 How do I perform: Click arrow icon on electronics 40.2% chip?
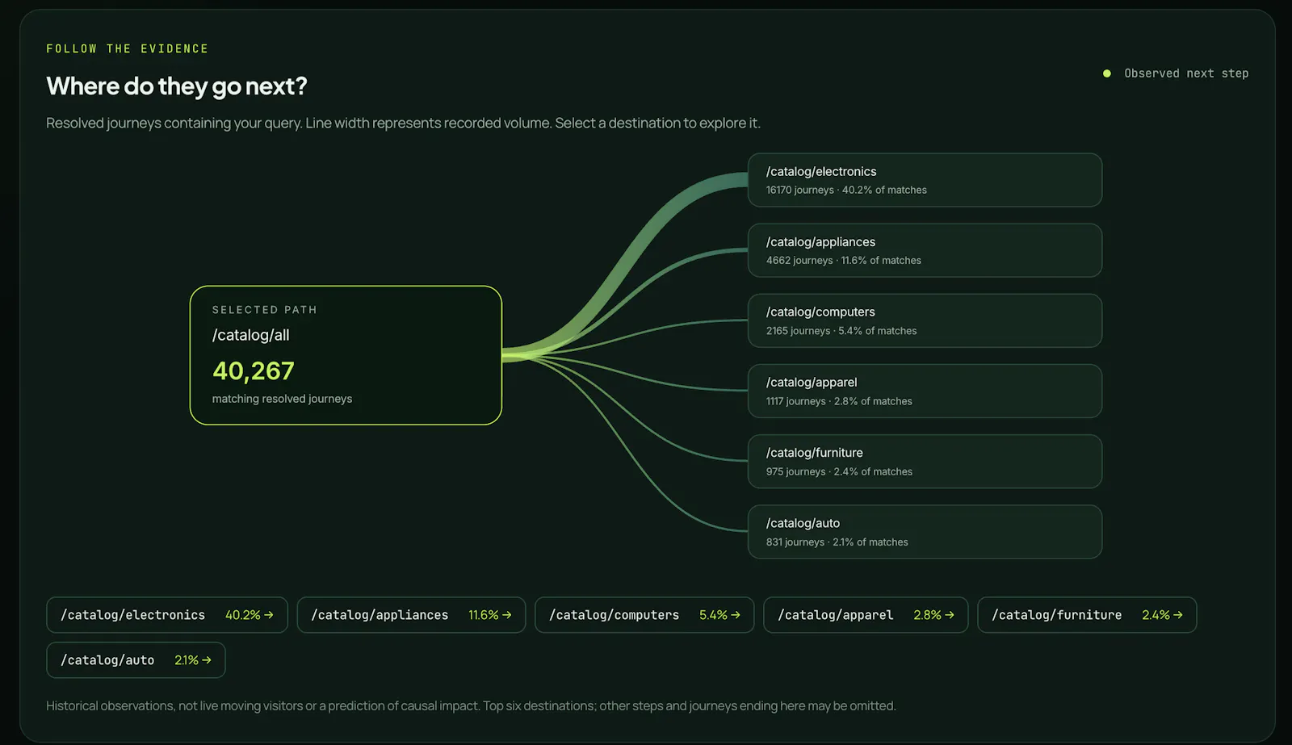(269, 615)
